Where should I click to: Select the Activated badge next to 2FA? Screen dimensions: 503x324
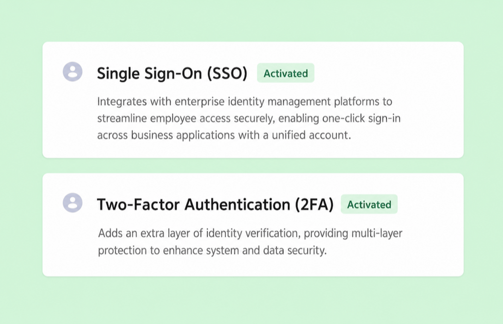(x=369, y=204)
